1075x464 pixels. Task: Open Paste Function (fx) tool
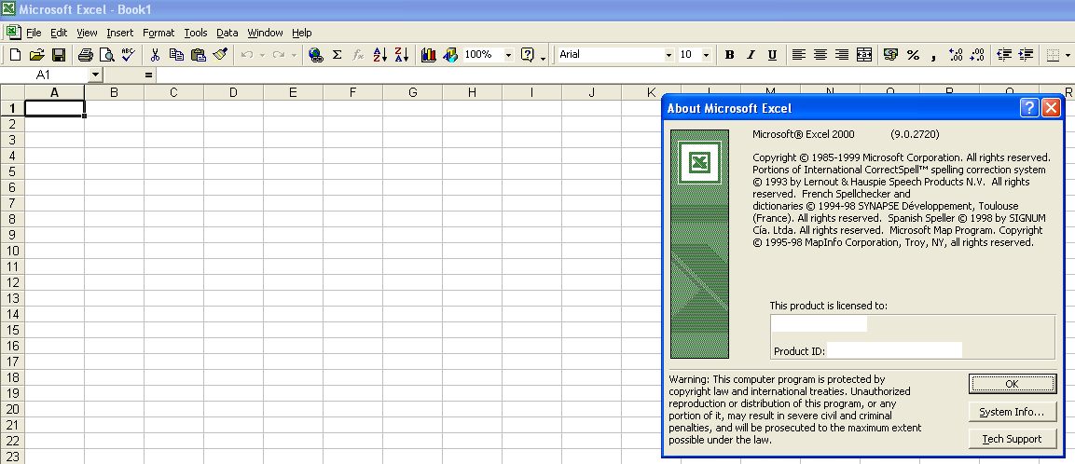358,55
